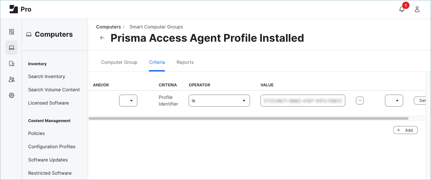The height and width of the screenshot is (180, 431).
Task: Click the horizontal scrollbar under criteria
Action: click(248, 118)
